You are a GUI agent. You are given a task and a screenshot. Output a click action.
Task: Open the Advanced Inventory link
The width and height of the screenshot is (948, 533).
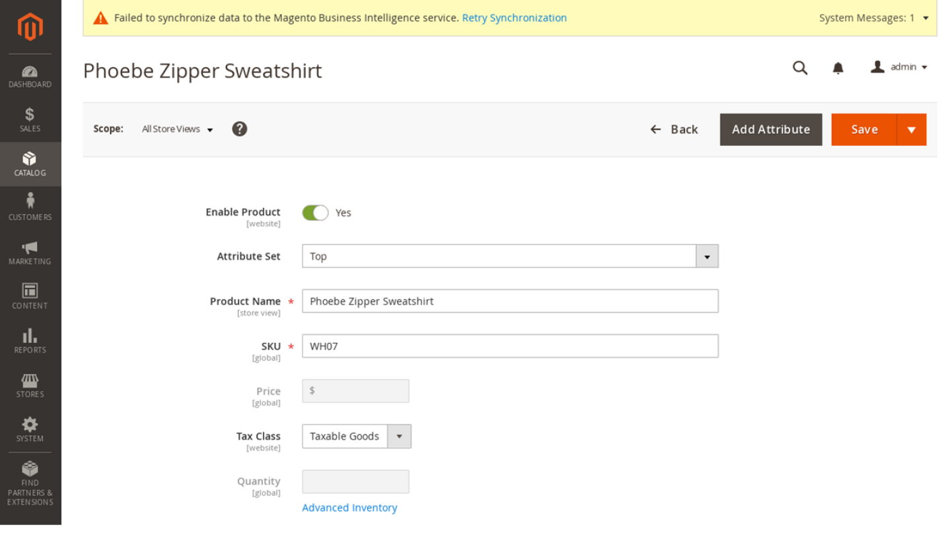[349, 508]
